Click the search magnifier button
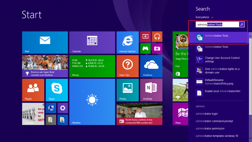The width and height of the screenshot is (252, 142). [x=242, y=25]
